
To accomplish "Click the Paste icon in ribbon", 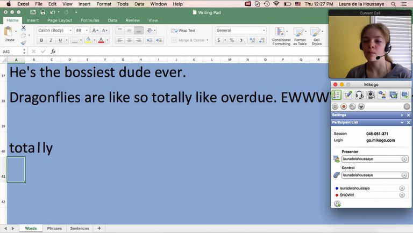I will (x=10, y=33).
